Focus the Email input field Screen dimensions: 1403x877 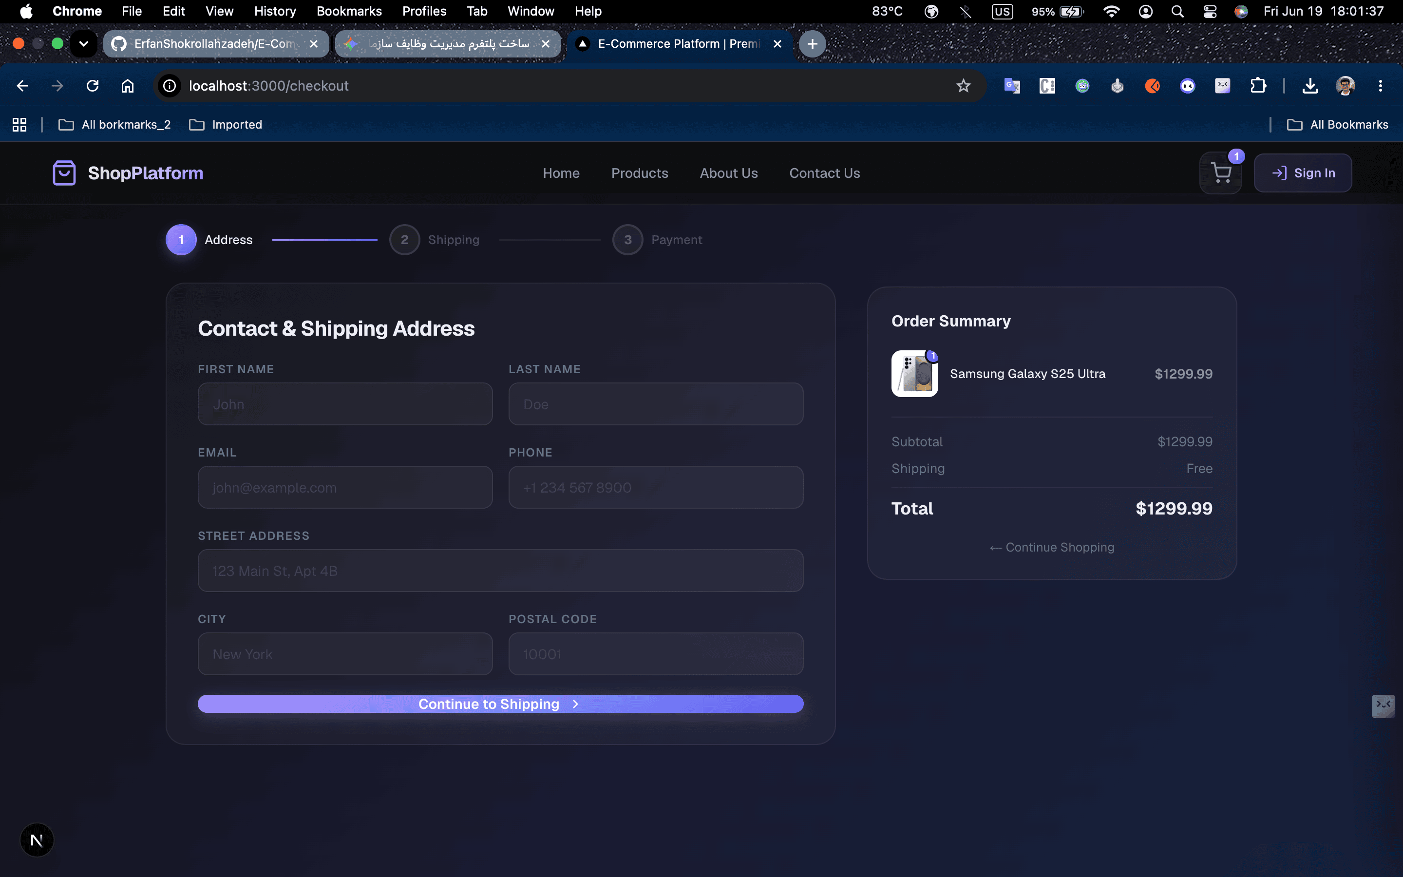[345, 487]
